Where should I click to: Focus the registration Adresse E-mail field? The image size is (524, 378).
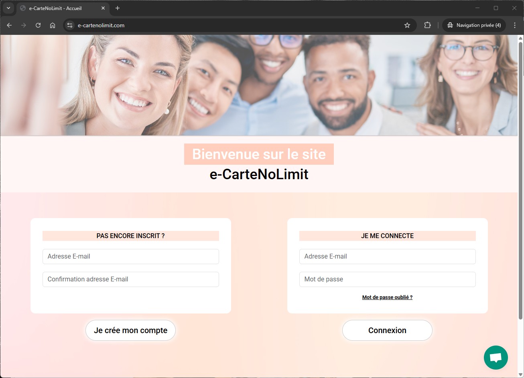click(130, 257)
